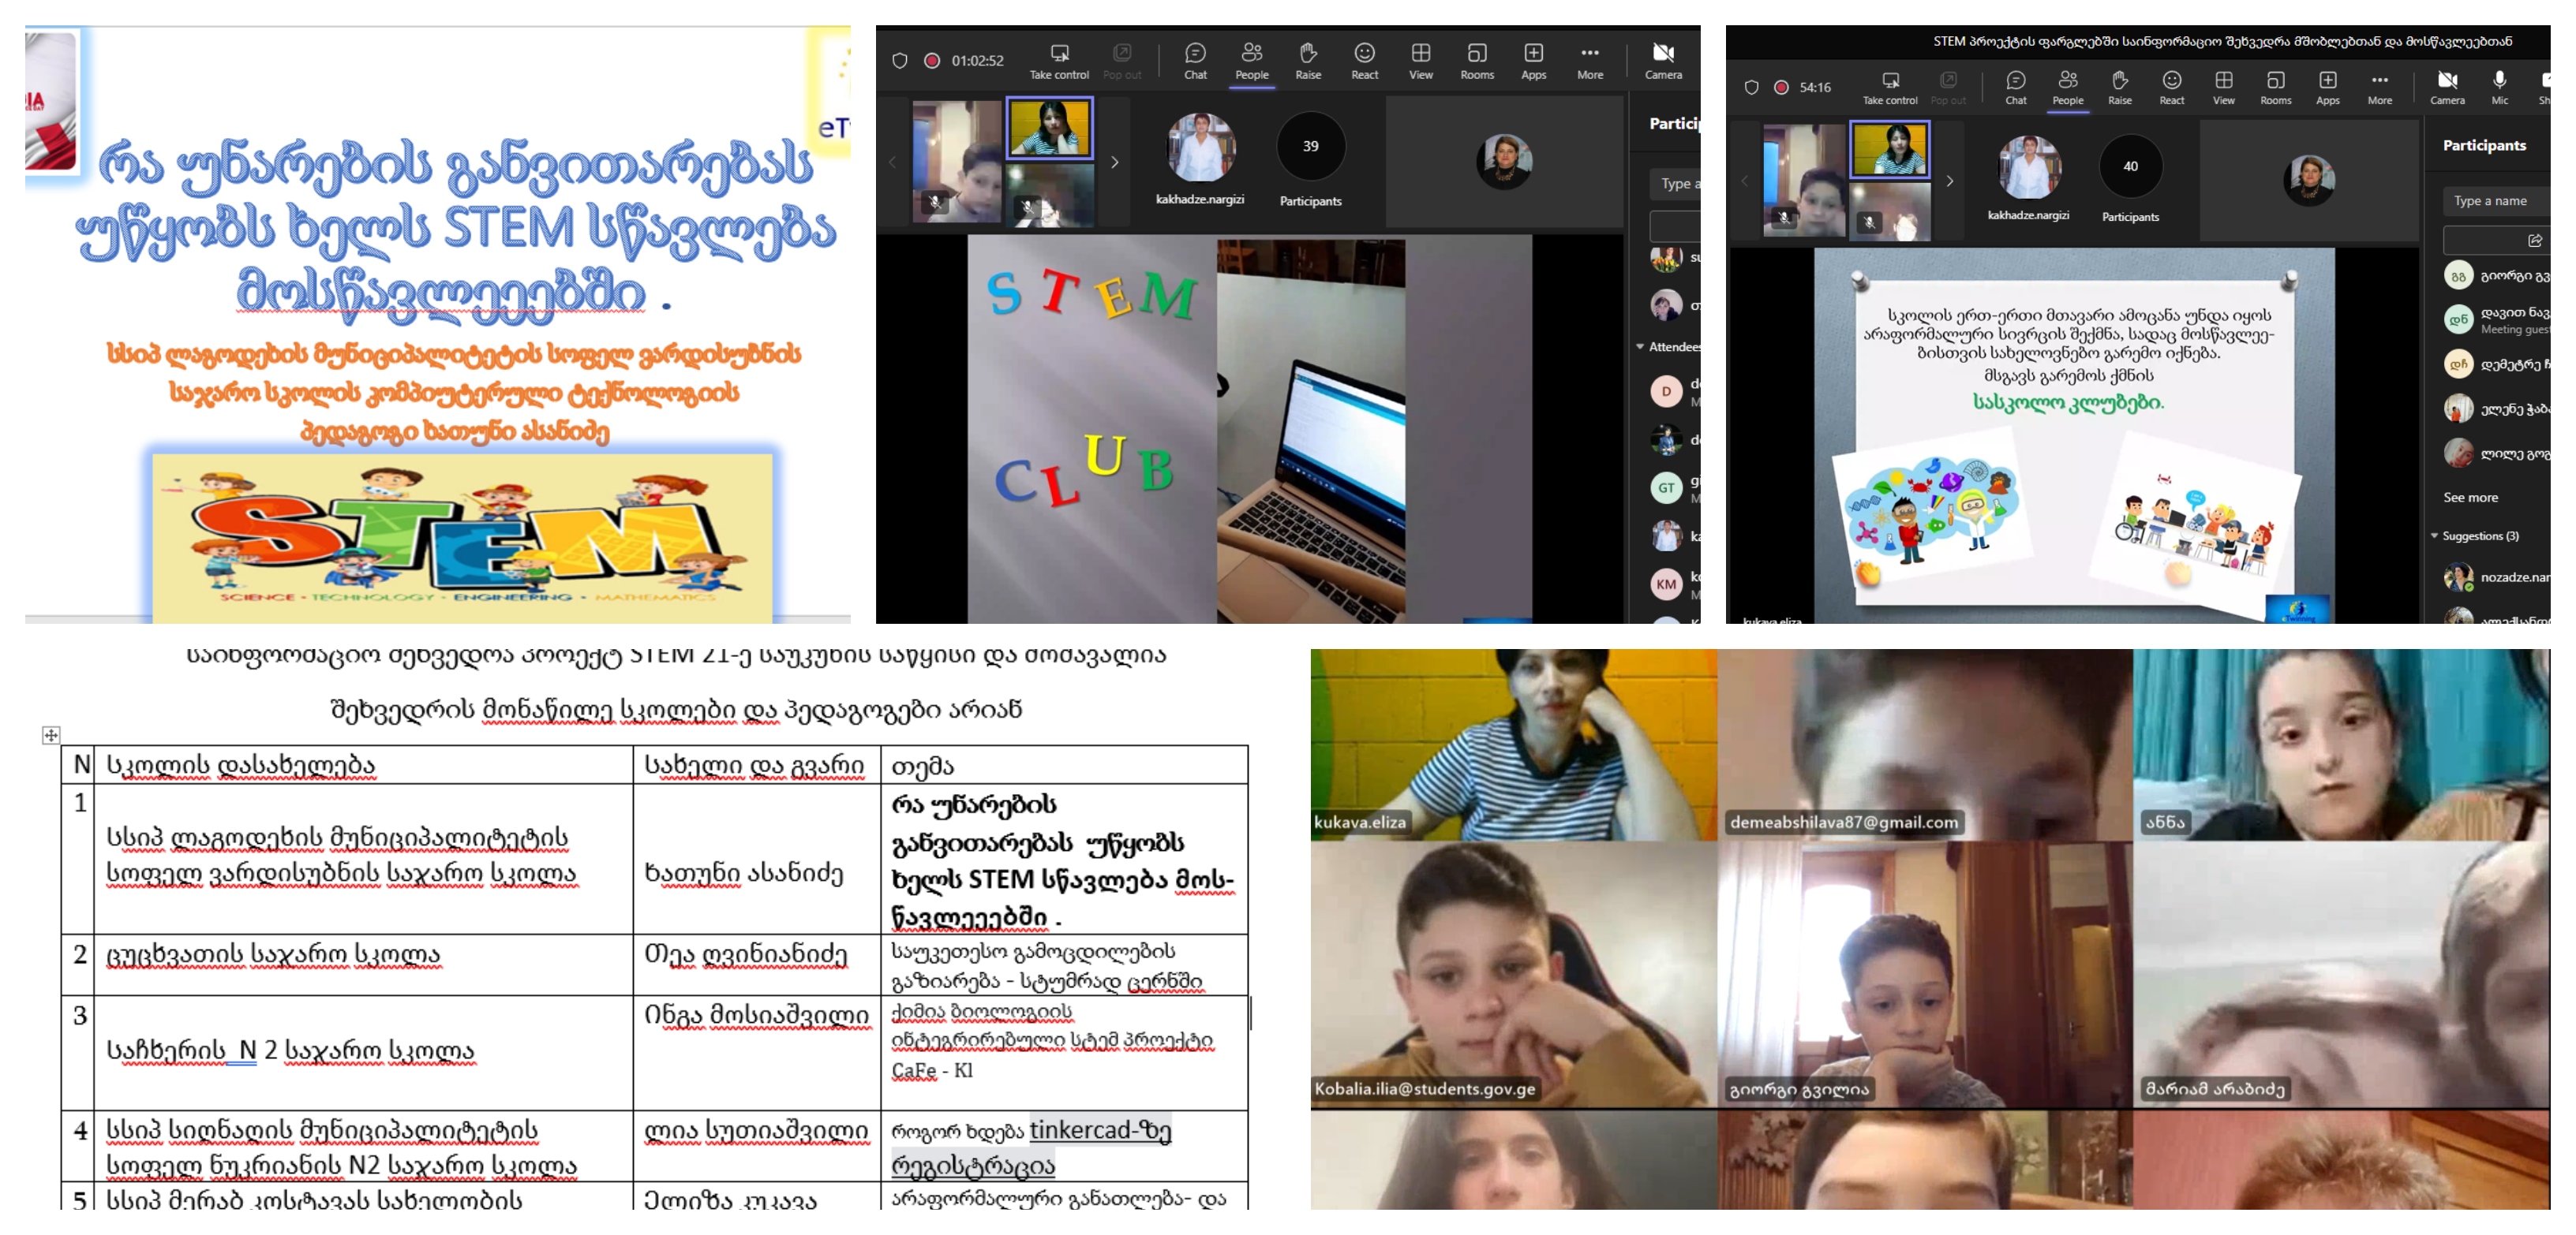Raise hand in the 01:02:52 meeting
The image size is (2576, 1235).
point(1308,61)
